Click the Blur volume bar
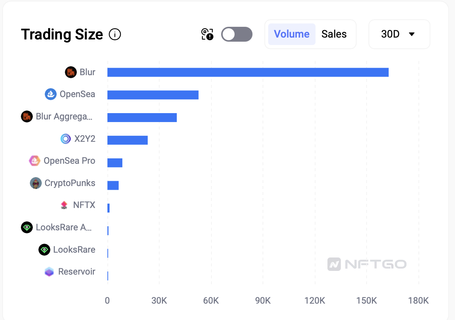The image size is (455, 320). (248, 72)
